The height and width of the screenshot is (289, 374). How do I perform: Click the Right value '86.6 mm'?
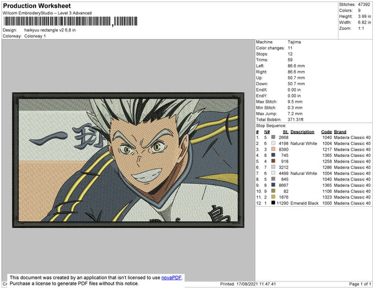pos(296,72)
